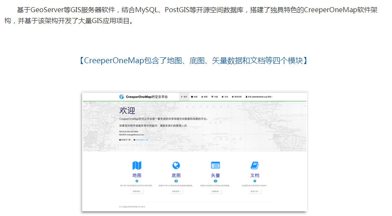This screenshot has width=392, height=216.
Task: Click the Android版本下载 link
Action: pyautogui.click(x=142, y=140)
